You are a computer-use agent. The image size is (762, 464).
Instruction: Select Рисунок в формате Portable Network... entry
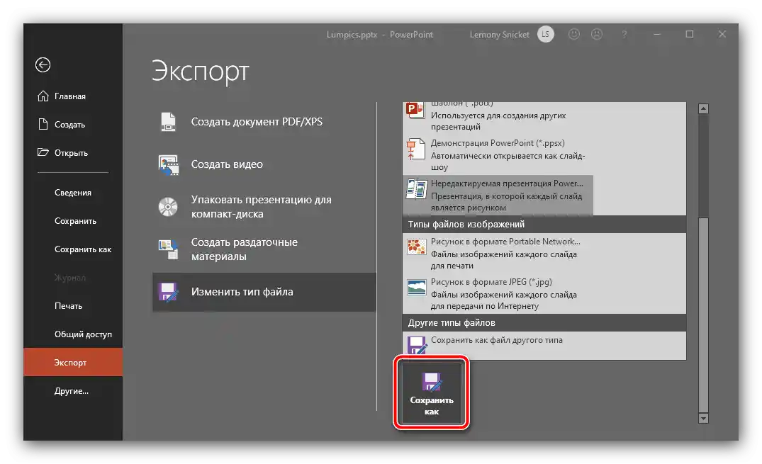point(498,253)
